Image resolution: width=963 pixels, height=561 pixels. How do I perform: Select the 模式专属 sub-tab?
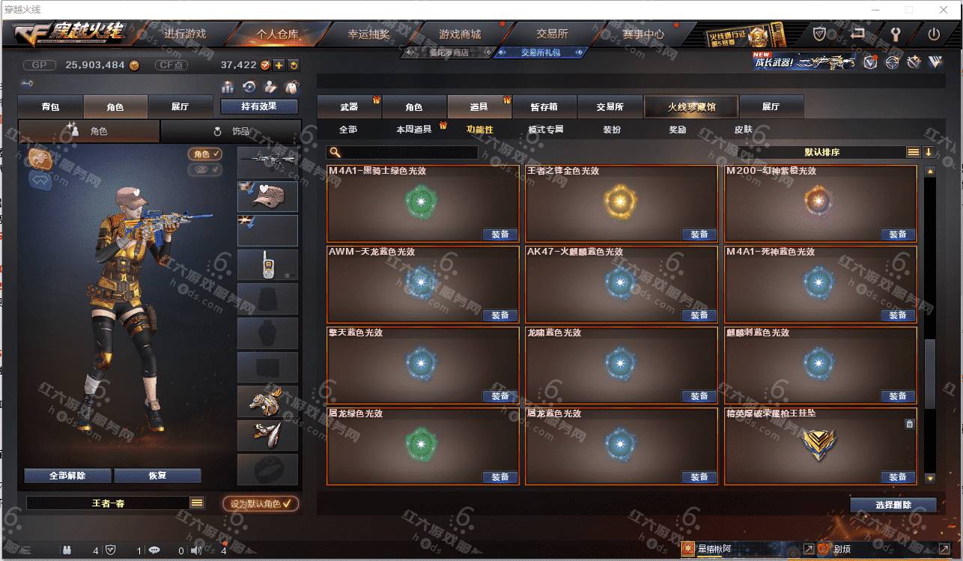(546, 129)
